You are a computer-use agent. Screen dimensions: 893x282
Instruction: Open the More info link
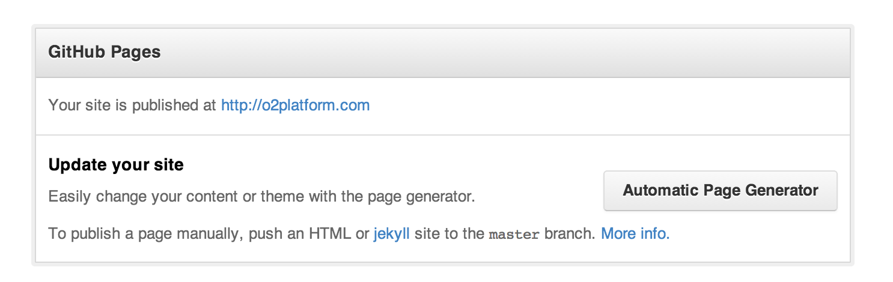pos(635,233)
